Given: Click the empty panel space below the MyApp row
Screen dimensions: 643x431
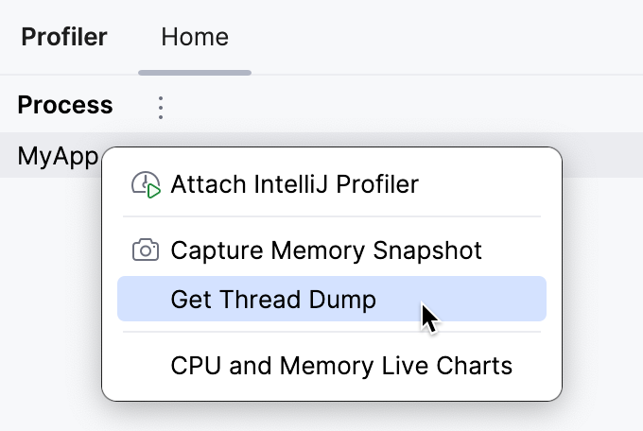Looking at the screenshot, I should tap(47, 302).
